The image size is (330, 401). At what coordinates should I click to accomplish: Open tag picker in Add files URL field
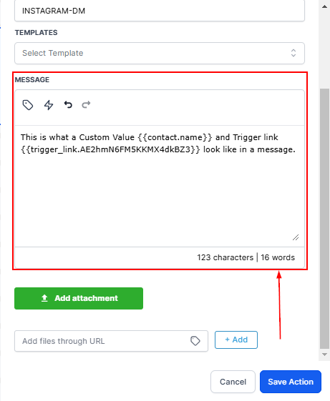[x=195, y=341]
